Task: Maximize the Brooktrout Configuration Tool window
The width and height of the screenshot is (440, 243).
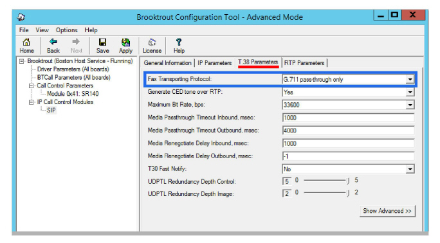Action: point(395,15)
